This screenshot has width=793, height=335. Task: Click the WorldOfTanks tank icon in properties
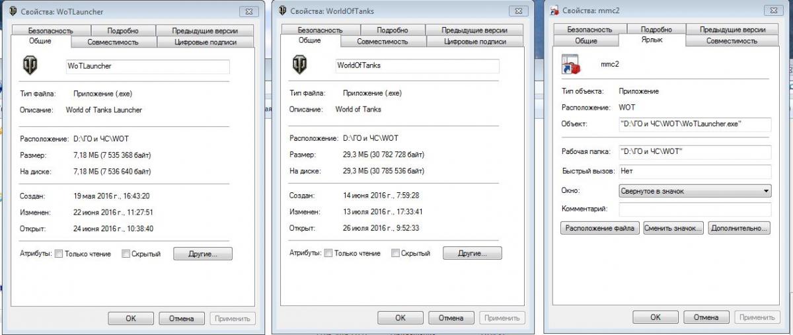click(300, 65)
